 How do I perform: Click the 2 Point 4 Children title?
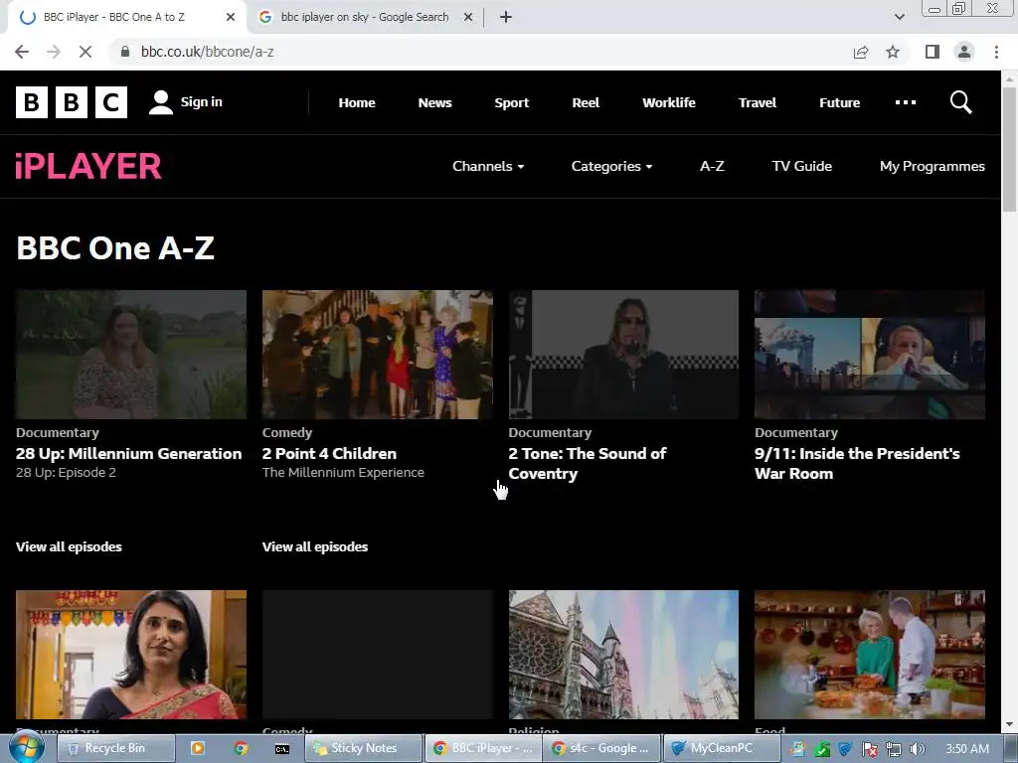point(329,453)
